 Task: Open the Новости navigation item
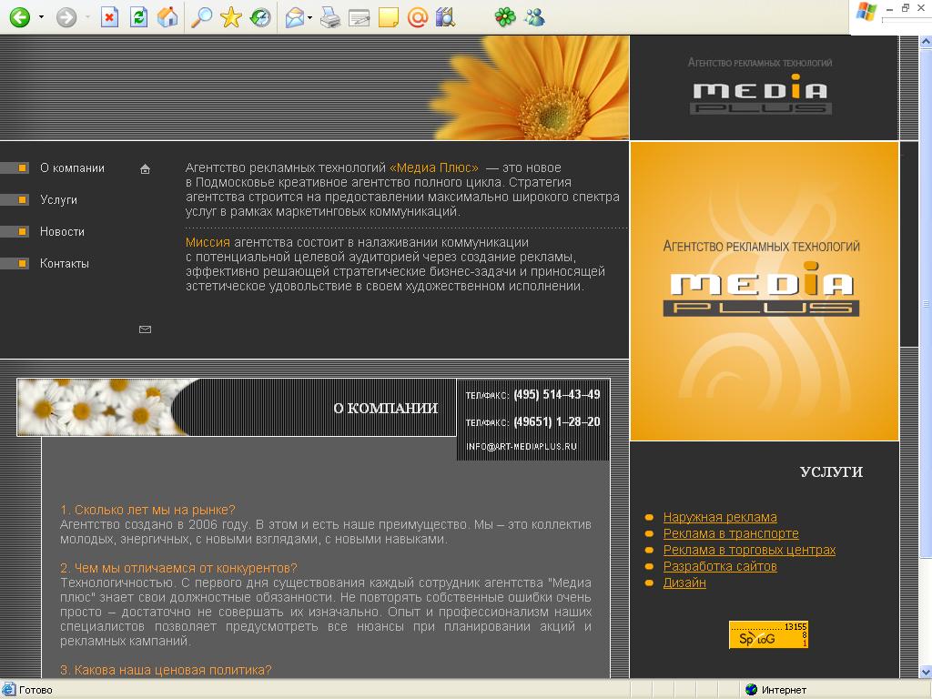click(x=62, y=232)
